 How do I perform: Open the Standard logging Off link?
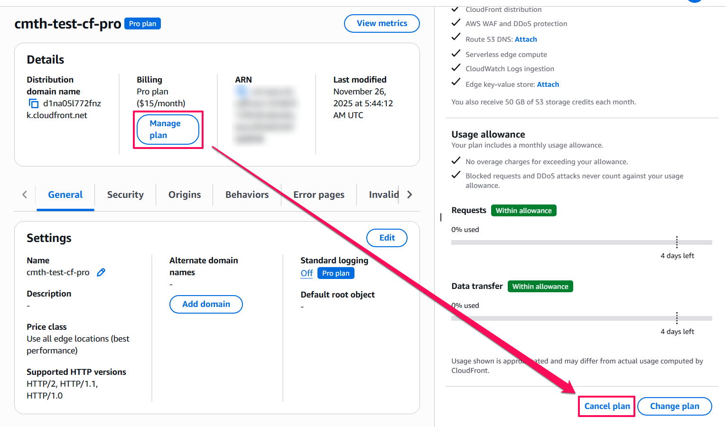pyautogui.click(x=307, y=273)
